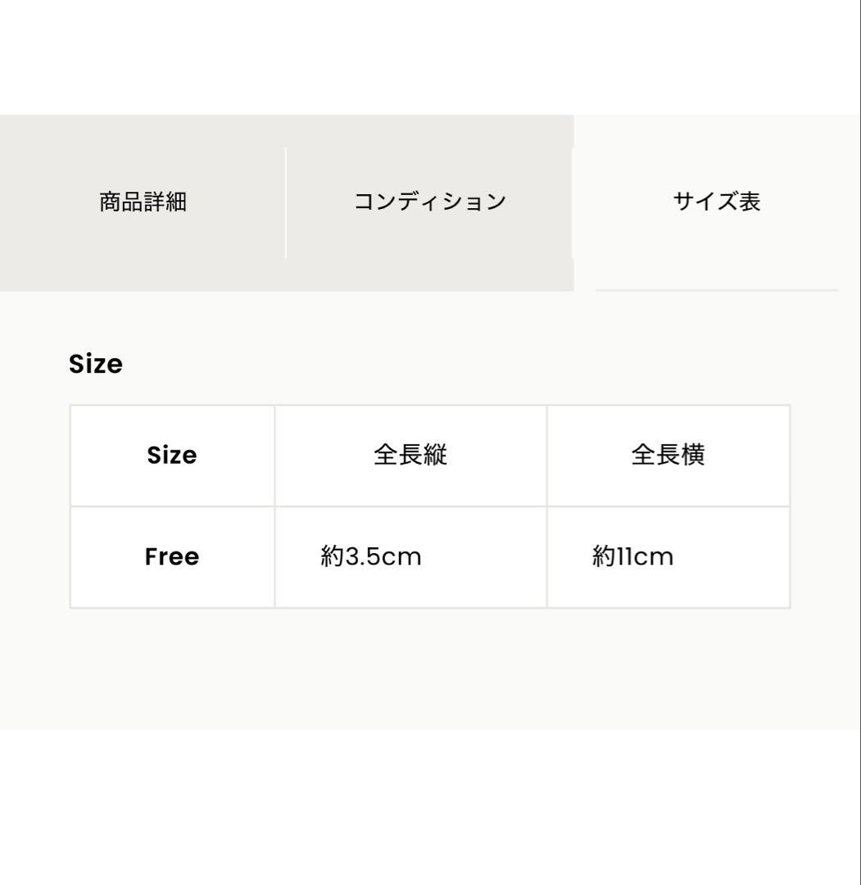
Task: Click the 約3.5cm measurement value
Action: (369, 556)
